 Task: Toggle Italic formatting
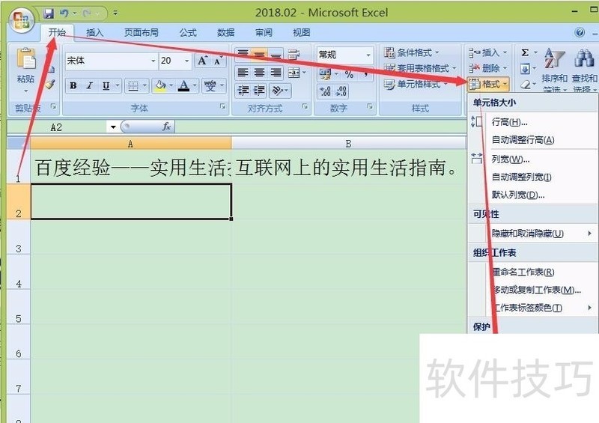click(x=89, y=85)
